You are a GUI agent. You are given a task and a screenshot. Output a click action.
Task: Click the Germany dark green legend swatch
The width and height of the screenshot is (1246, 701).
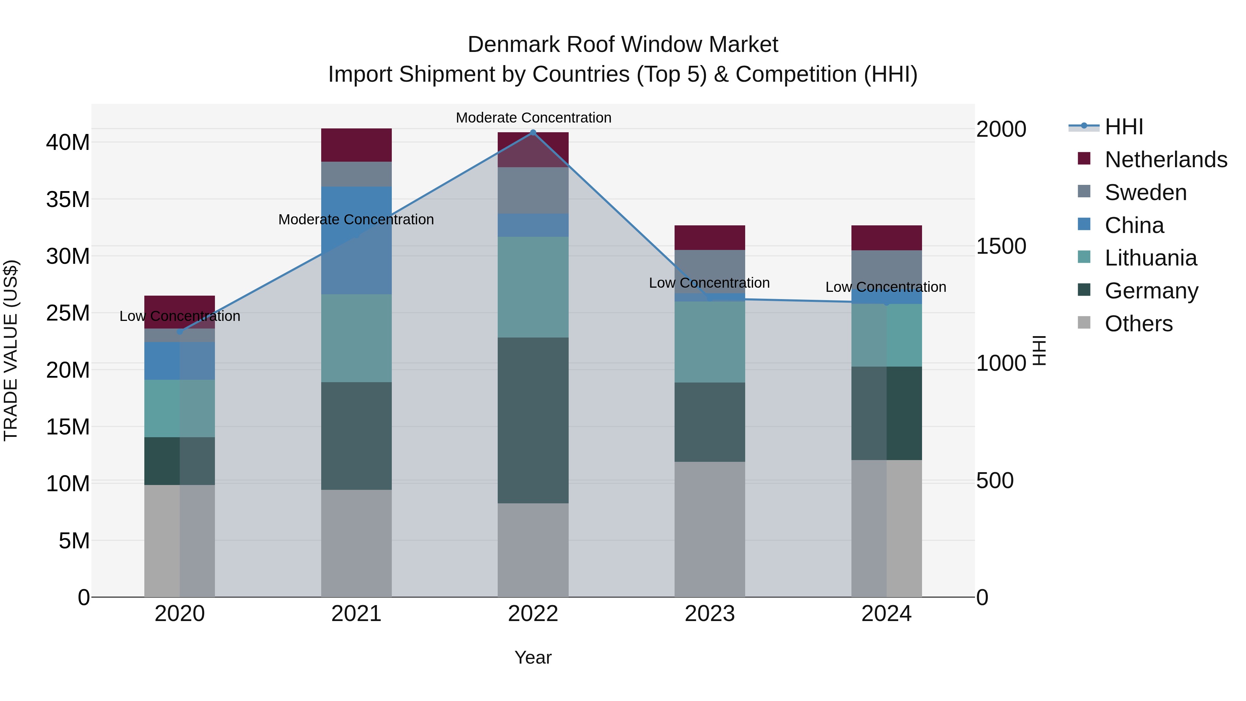pyautogui.click(x=1084, y=290)
